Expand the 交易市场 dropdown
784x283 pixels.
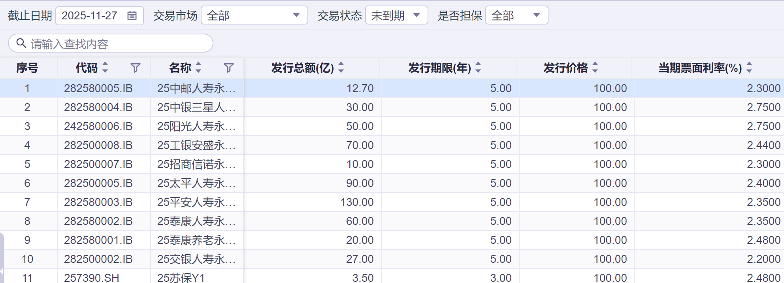[296, 15]
